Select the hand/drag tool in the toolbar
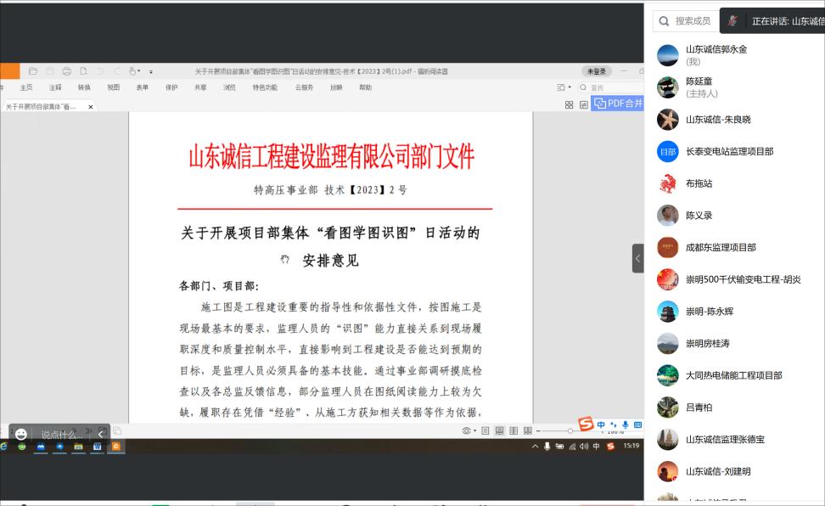This screenshot has height=506, width=825. click(132, 71)
